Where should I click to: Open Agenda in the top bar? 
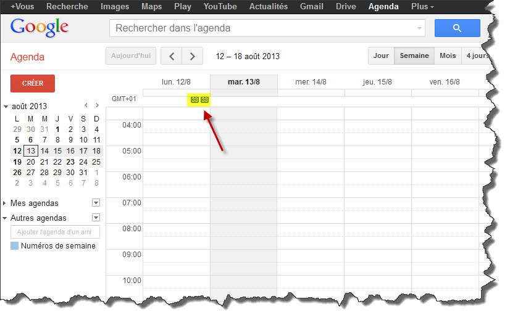point(383,7)
